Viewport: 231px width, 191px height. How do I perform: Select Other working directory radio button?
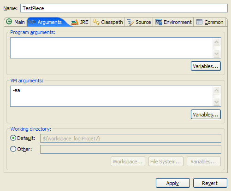pyautogui.click(x=13, y=149)
